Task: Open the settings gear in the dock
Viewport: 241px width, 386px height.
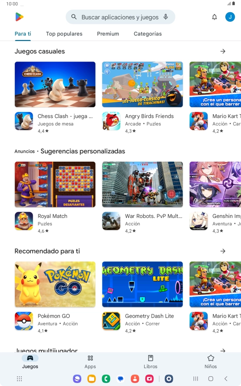Action: (x=169, y=379)
